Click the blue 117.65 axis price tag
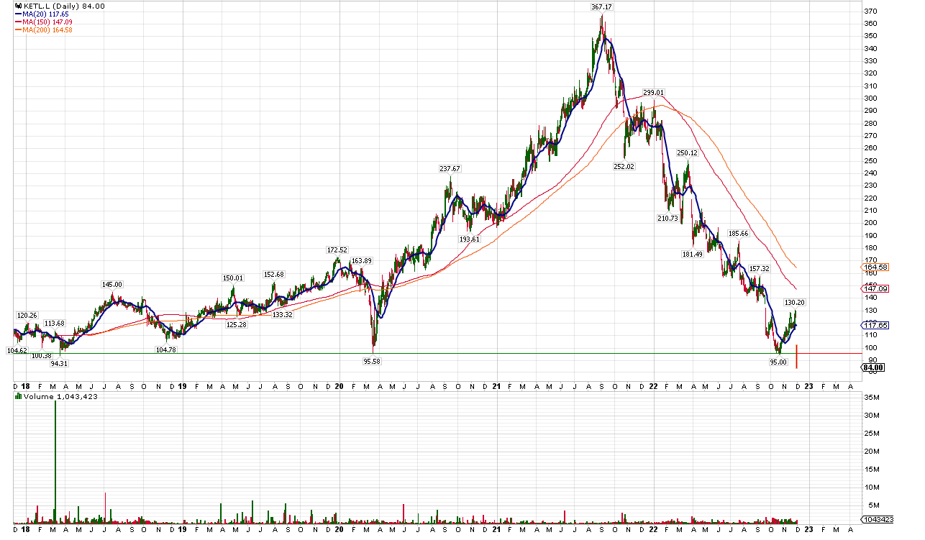 [874, 326]
